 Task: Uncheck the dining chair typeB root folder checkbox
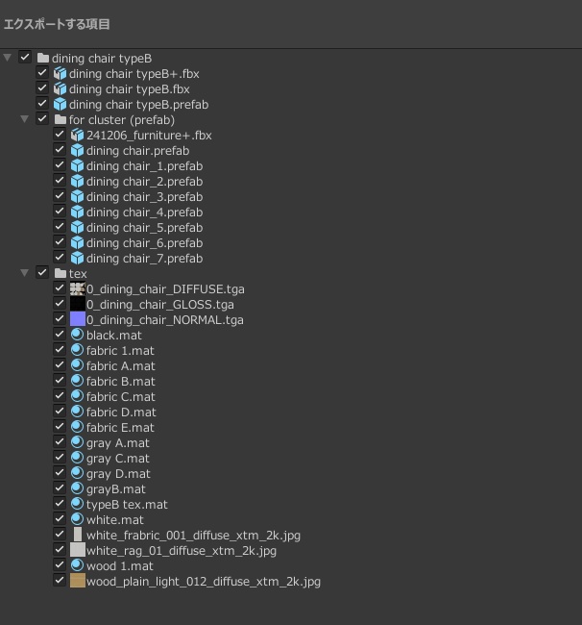point(25,58)
